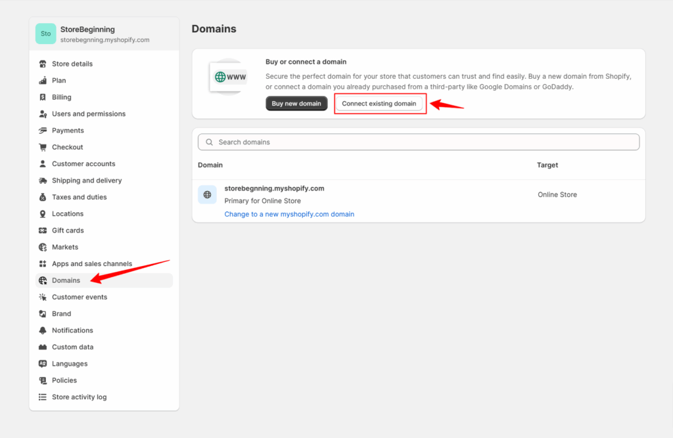Click the Billing dollar icon in sidebar
The image size is (673, 438).
43,97
